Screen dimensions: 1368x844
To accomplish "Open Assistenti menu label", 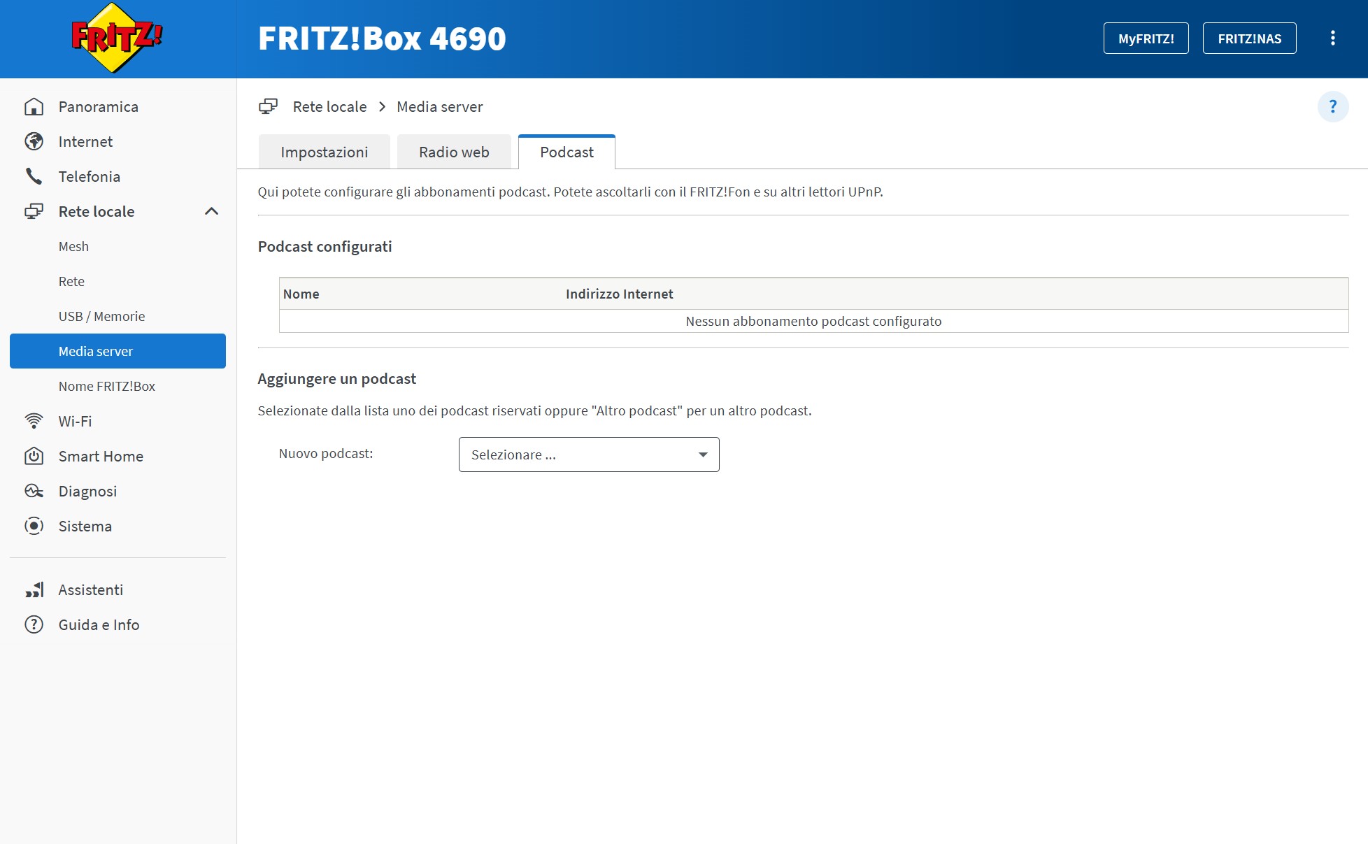I will tap(90, 589).
